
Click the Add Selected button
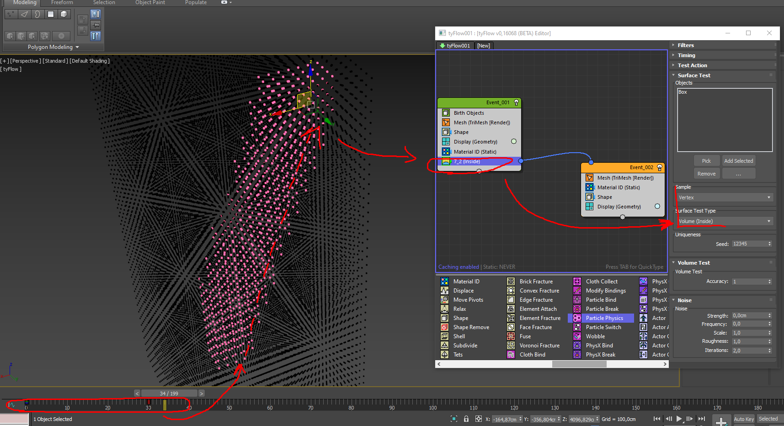[738, 161]
